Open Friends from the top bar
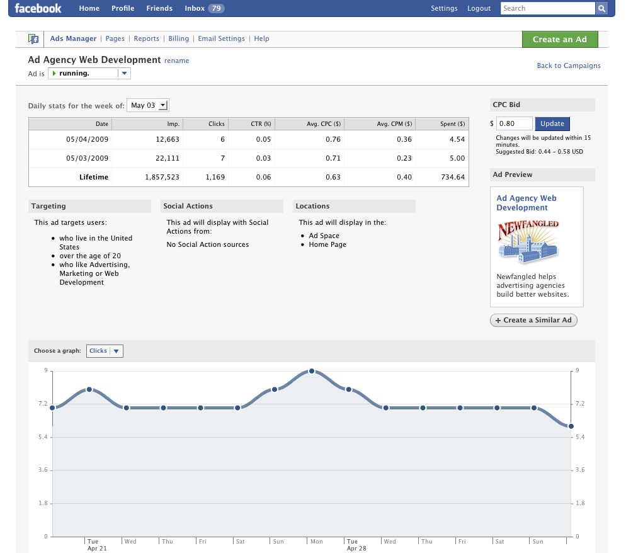 [159, 8]
